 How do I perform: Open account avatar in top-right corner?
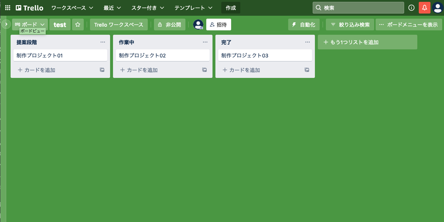tap(437, 8)
